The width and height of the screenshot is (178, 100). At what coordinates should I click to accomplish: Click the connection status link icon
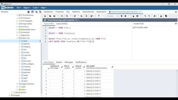[45, 20]
